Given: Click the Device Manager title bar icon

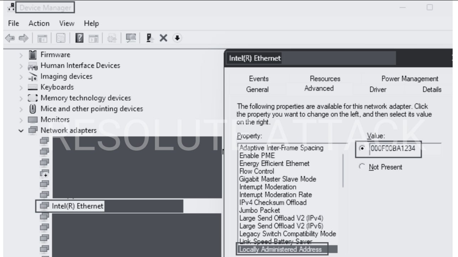Looking at the screenshot, I should pyautogui.click(x=11, y=7).
